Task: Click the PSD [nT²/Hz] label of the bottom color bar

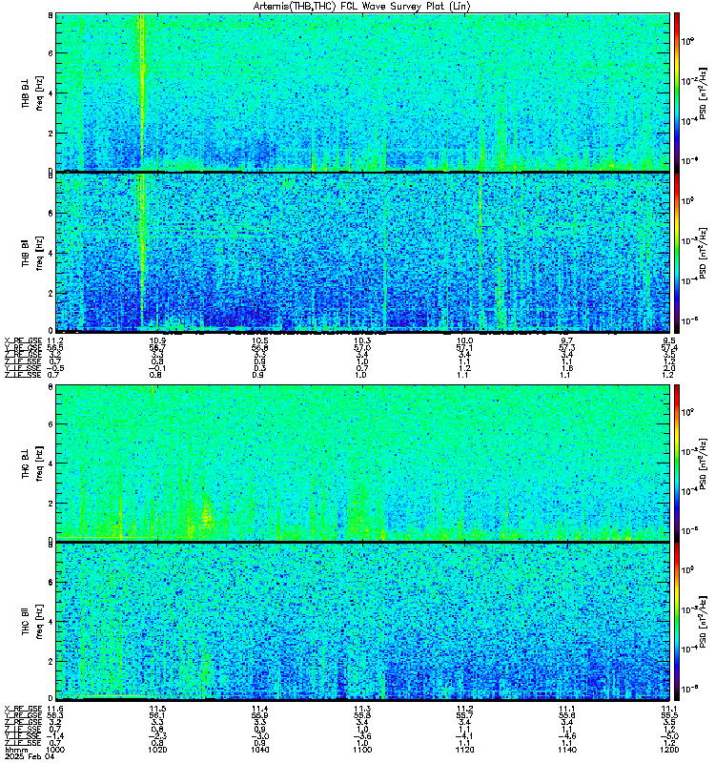Action: click(703, 622)
